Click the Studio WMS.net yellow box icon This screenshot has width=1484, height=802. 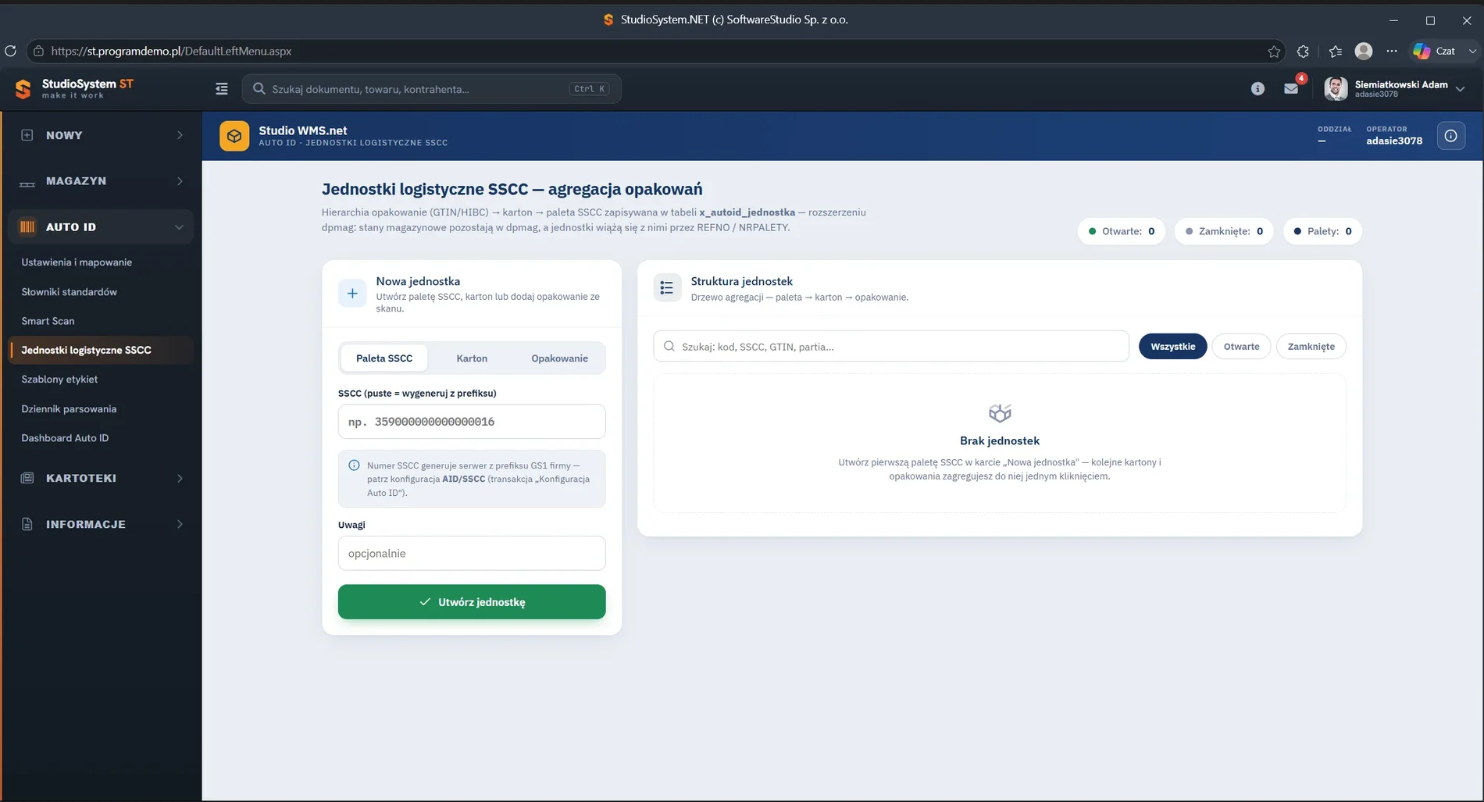(x=234, y=136)
